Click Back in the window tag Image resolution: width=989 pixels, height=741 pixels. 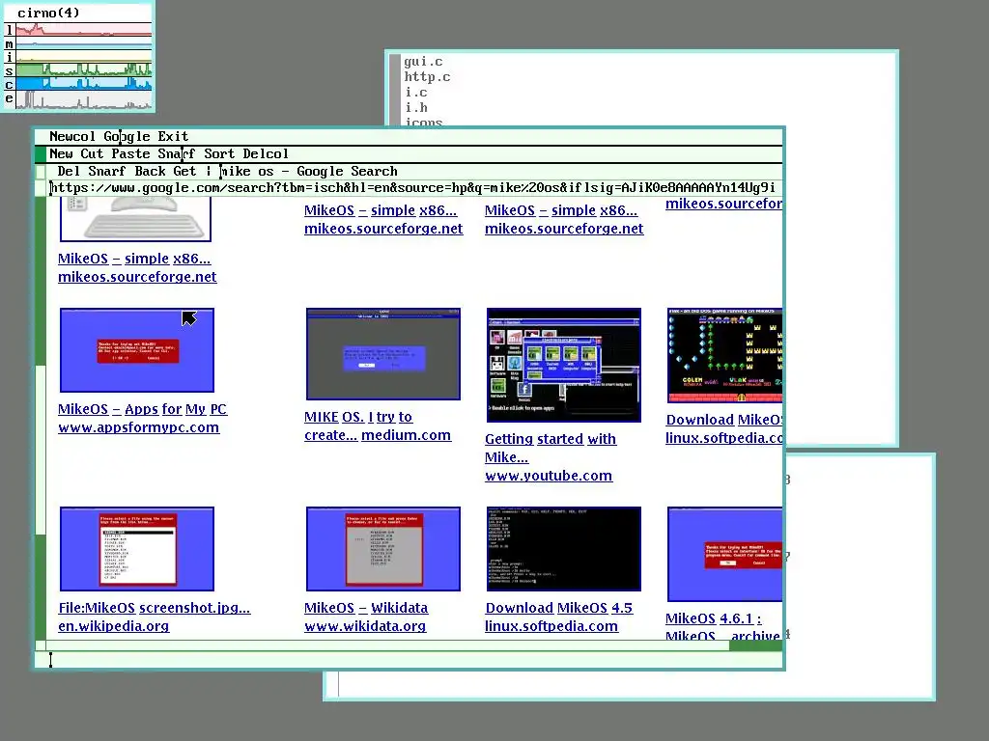[150, 172]
